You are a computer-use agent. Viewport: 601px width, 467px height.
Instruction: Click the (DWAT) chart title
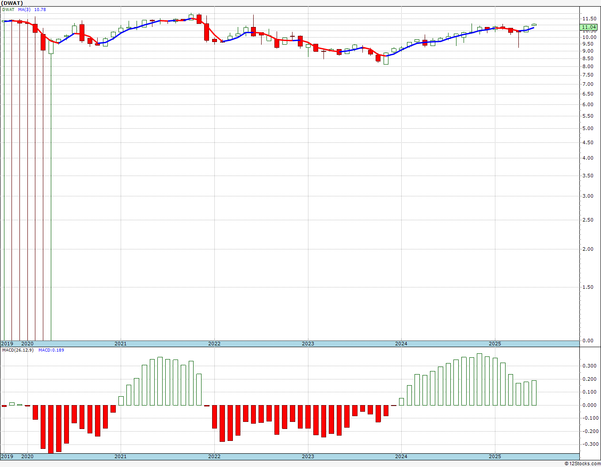(12, 3)
